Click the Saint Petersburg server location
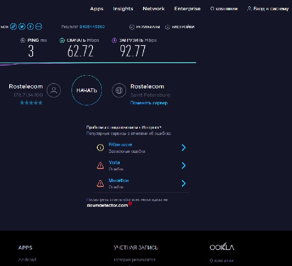The image size is (292, 266). [x=150, y=95]
